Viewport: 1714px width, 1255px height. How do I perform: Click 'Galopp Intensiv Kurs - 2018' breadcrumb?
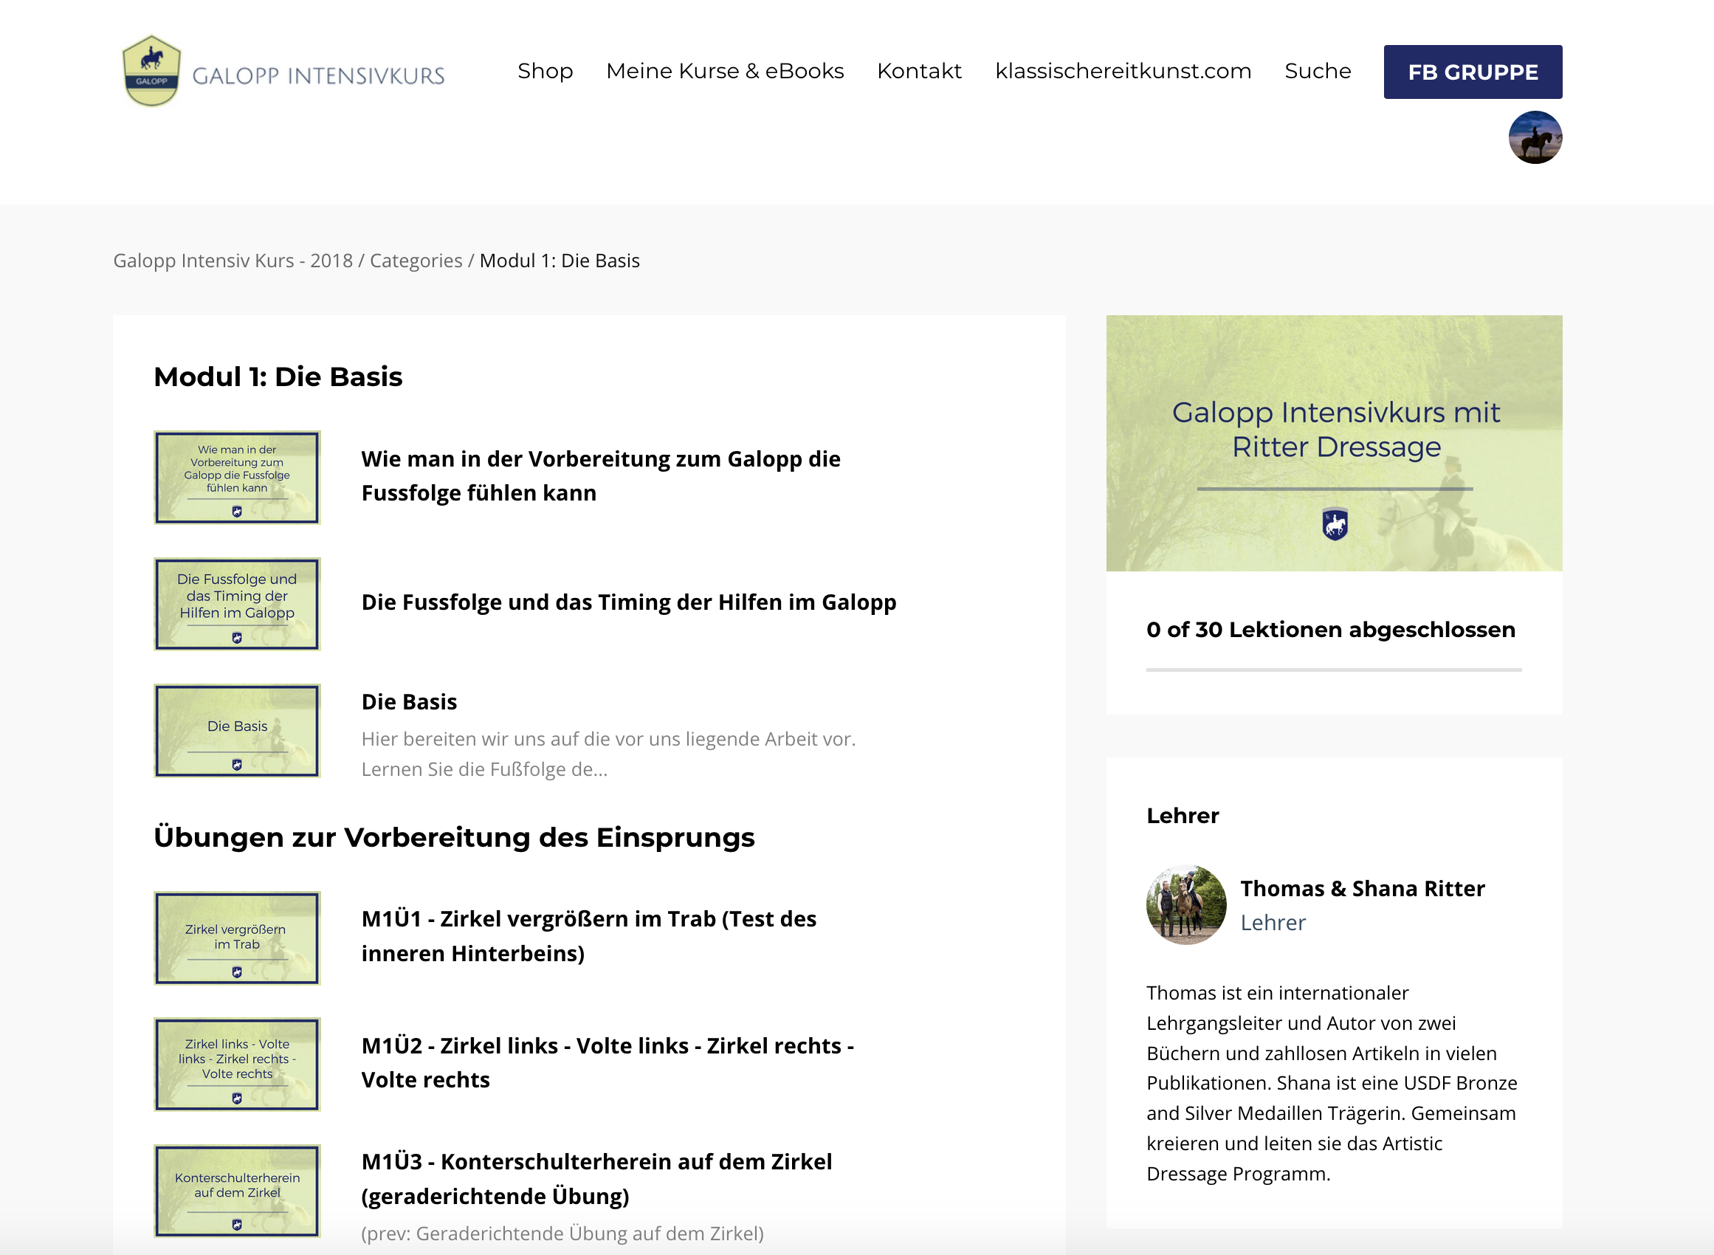pyautogui.click(x=233, y=261)
